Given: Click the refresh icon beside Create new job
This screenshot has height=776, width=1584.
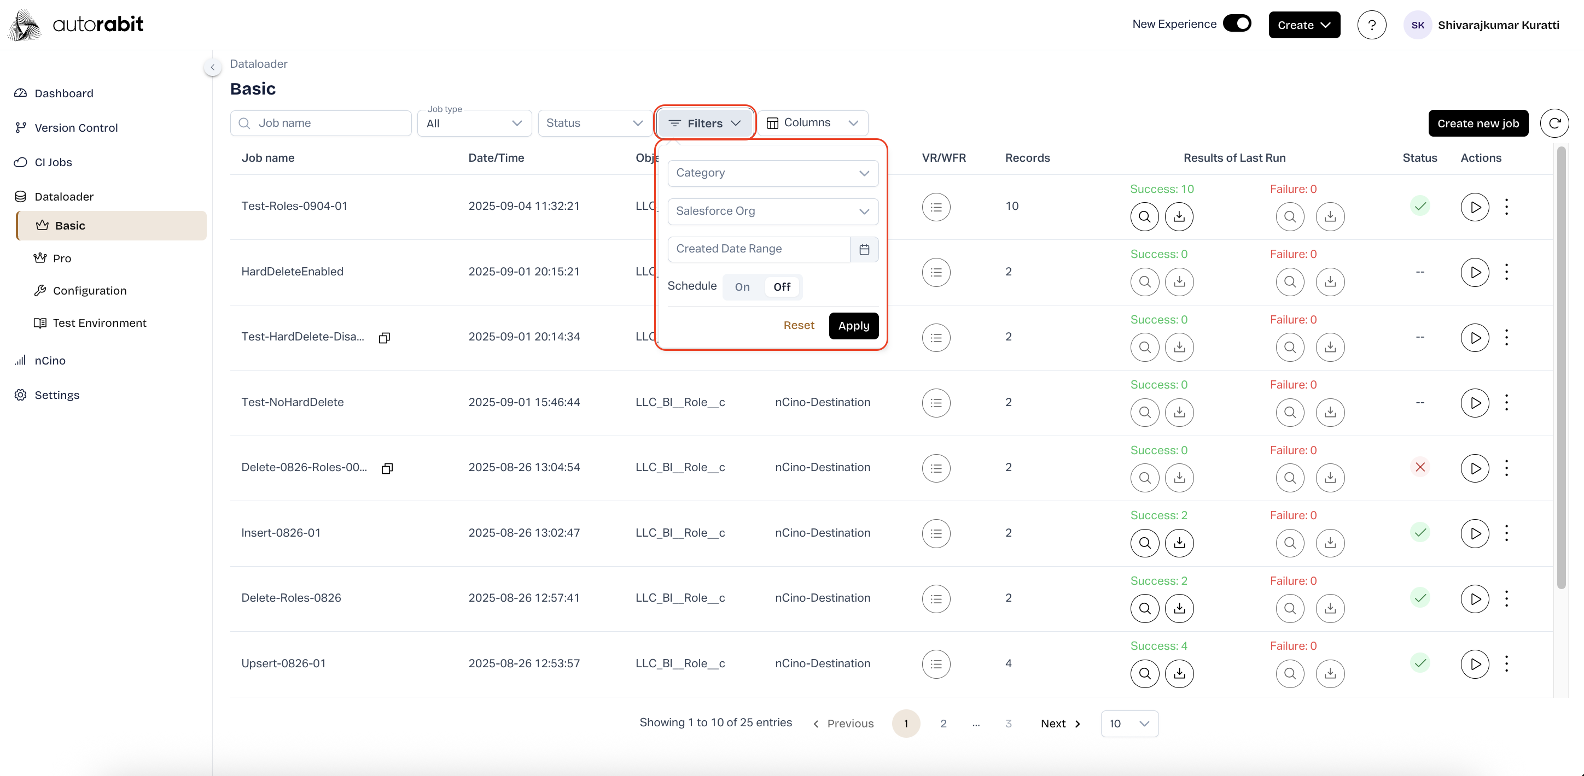Looking at the screenshot, I should point(1554,124).
